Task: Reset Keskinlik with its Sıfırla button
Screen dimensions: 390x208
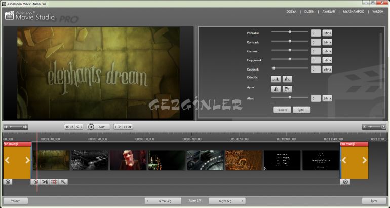Action: 327,70
